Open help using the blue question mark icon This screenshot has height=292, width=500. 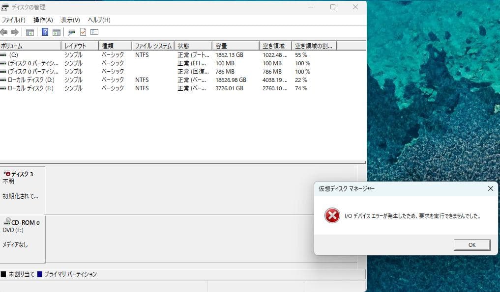point(45,32)
